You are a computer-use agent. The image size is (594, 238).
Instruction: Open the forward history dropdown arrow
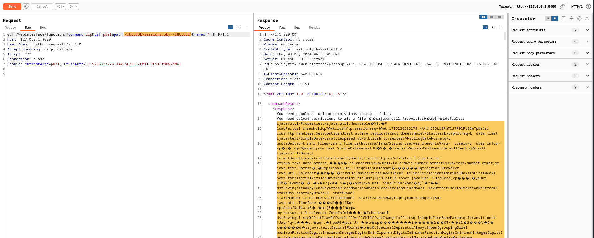pos(76,6)
